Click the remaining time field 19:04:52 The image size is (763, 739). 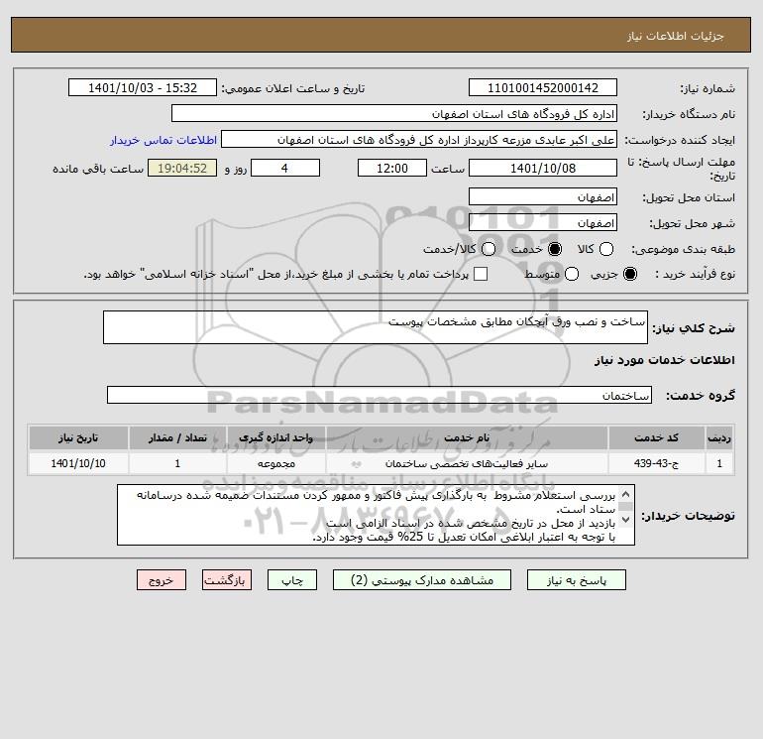(182, 168)
